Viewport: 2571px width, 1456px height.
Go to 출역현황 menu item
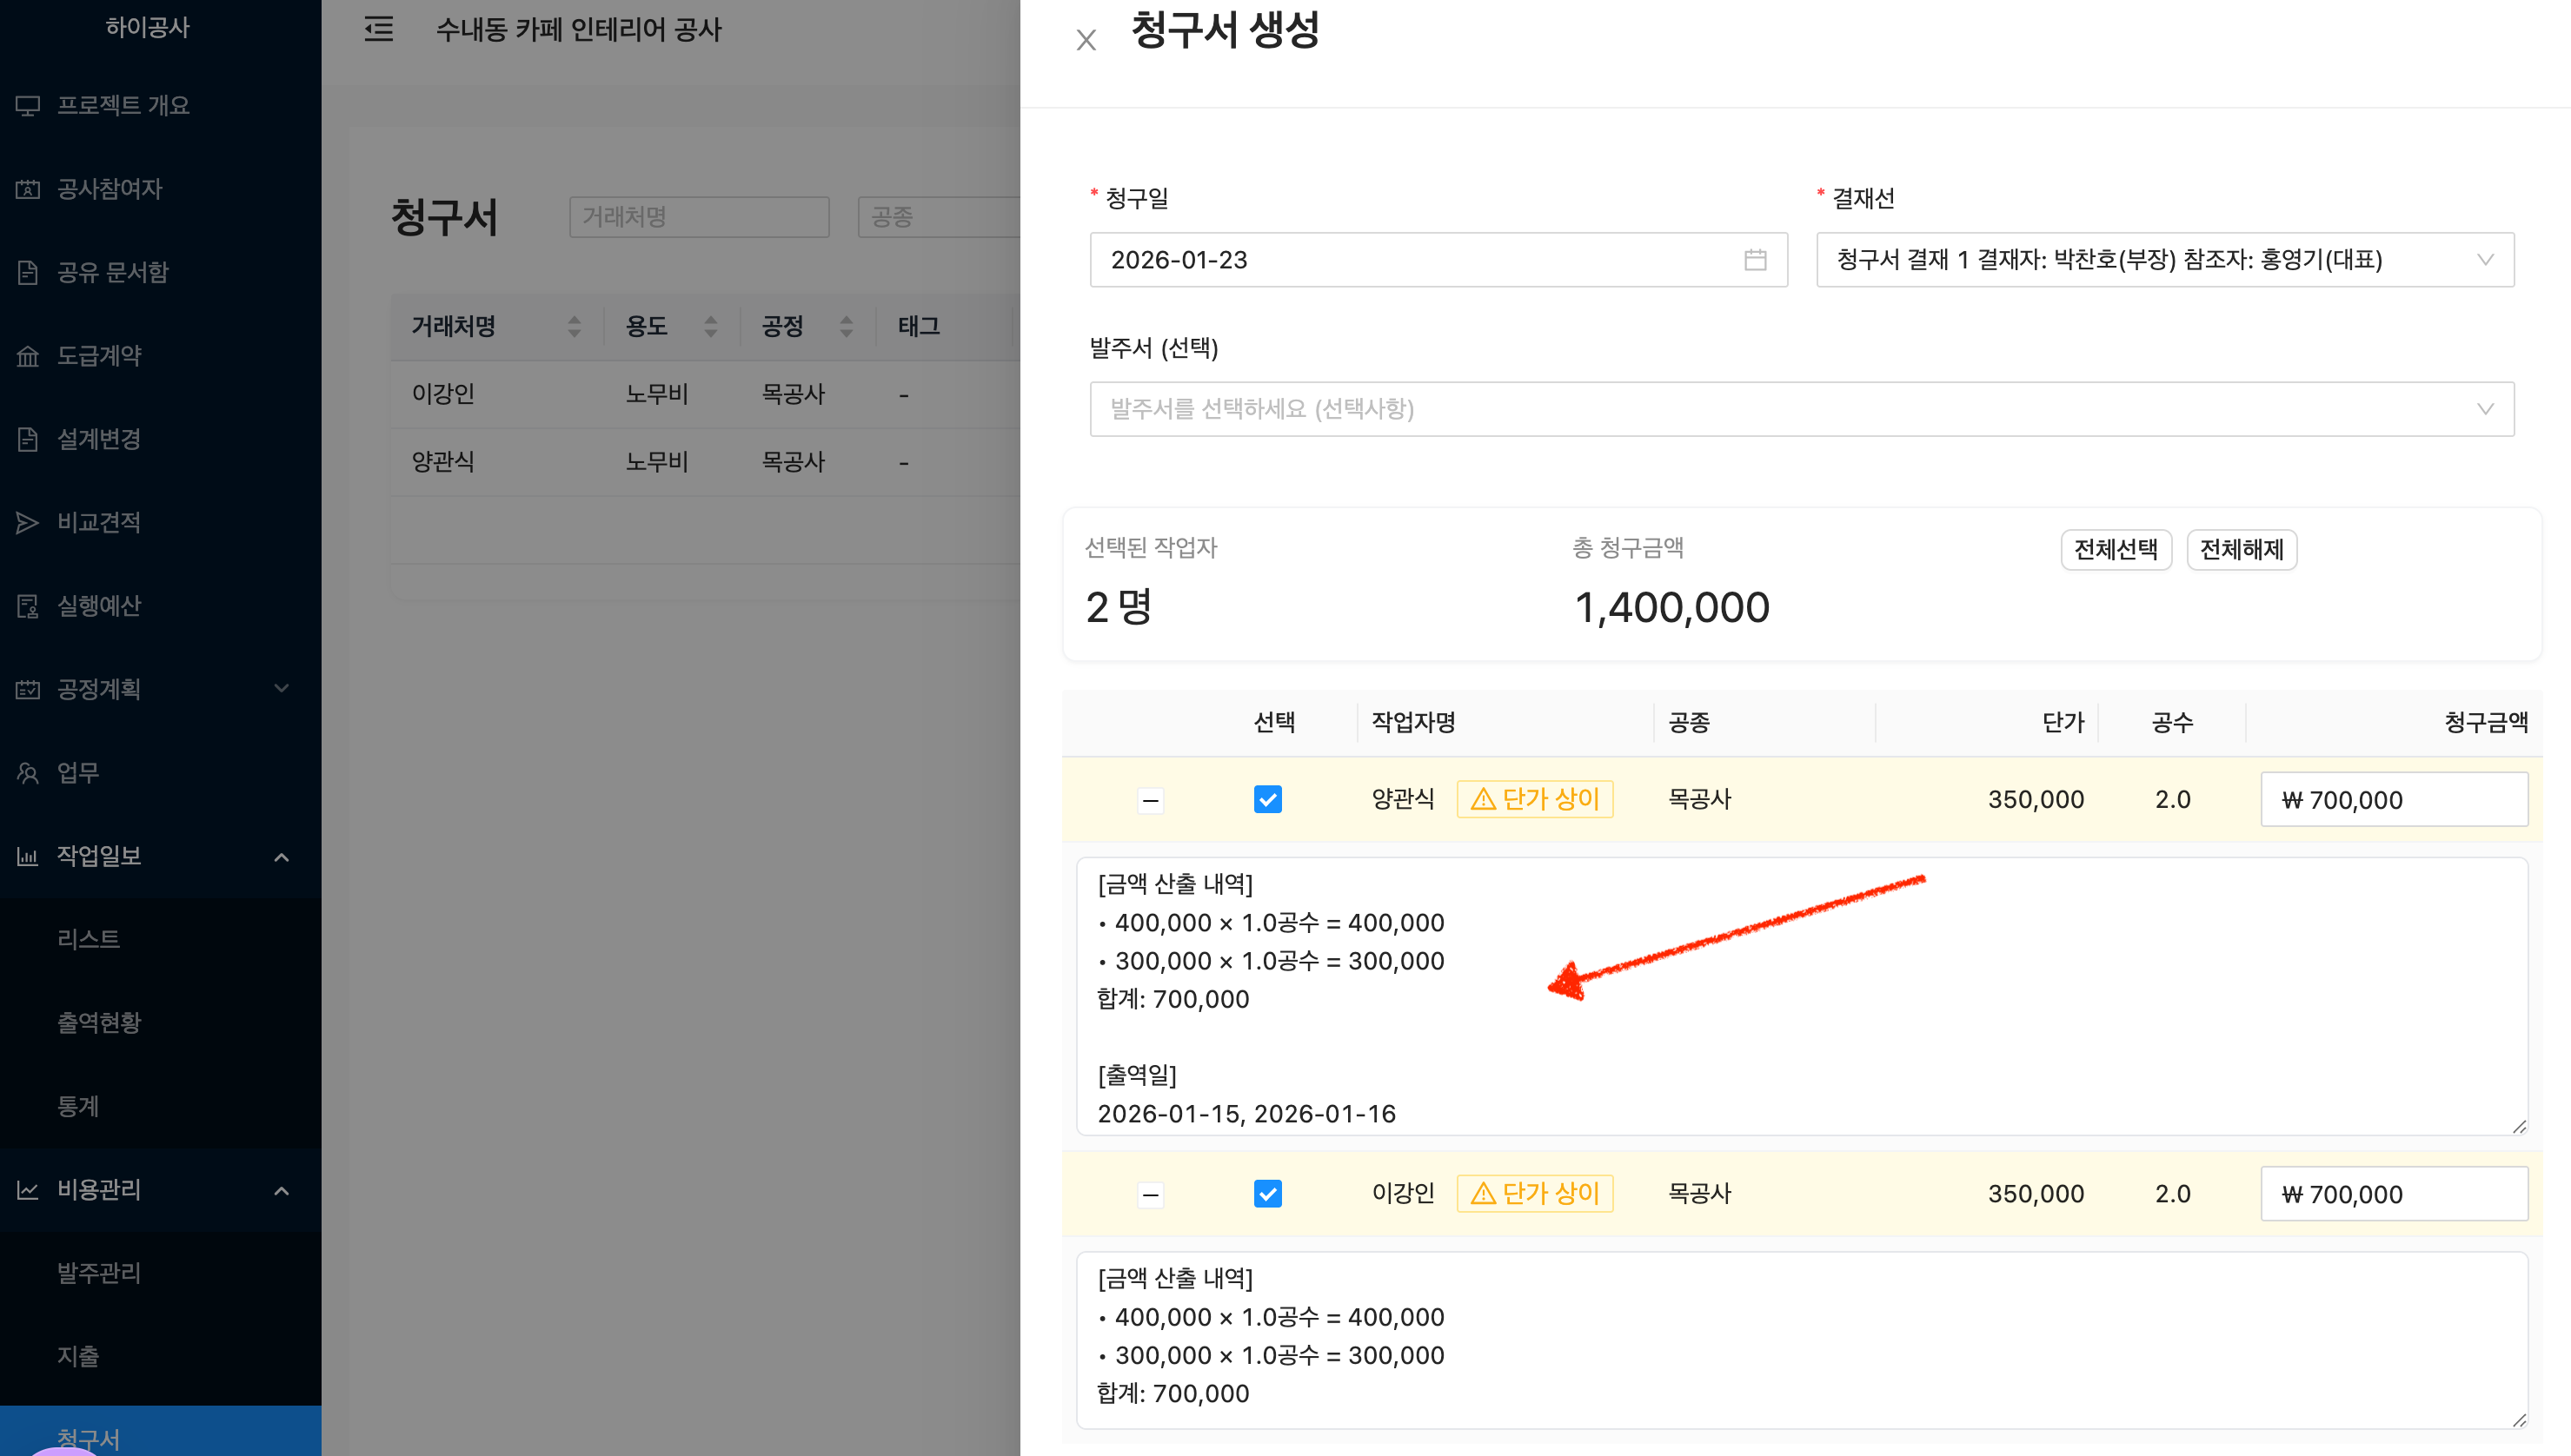pos(98,1022)
